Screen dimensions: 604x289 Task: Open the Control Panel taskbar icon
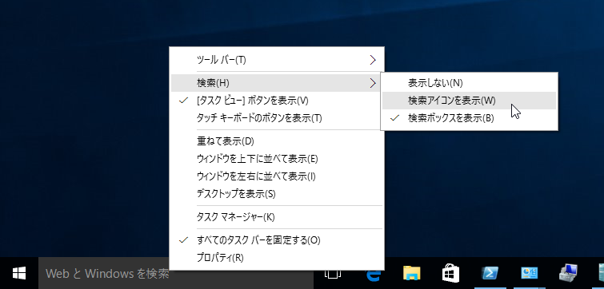pyautogui.click(x=530, y=273)
